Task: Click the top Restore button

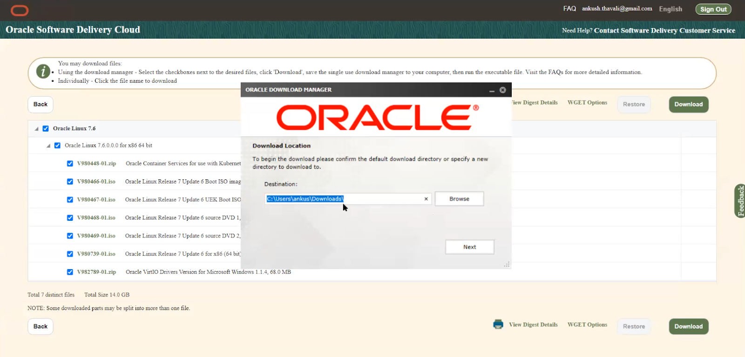Action: [634, 105]
